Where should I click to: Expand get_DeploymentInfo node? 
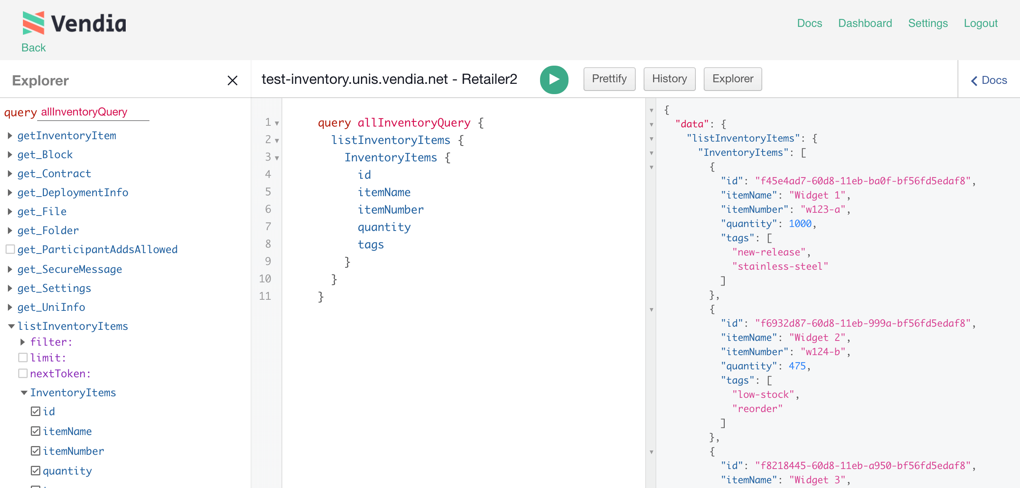click(x=10, y=193)
